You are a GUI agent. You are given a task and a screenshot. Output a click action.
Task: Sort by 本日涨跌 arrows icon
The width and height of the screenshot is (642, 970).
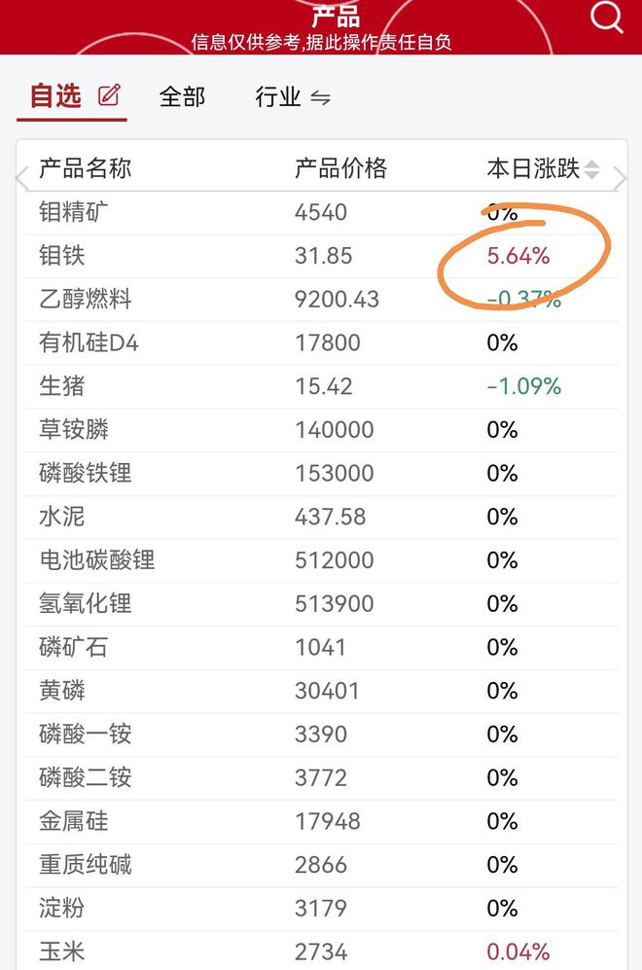591,169
